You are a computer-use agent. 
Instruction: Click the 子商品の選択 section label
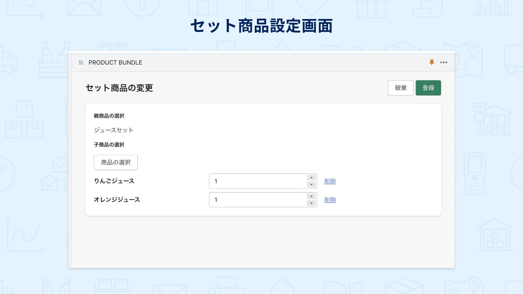(109, 145)
